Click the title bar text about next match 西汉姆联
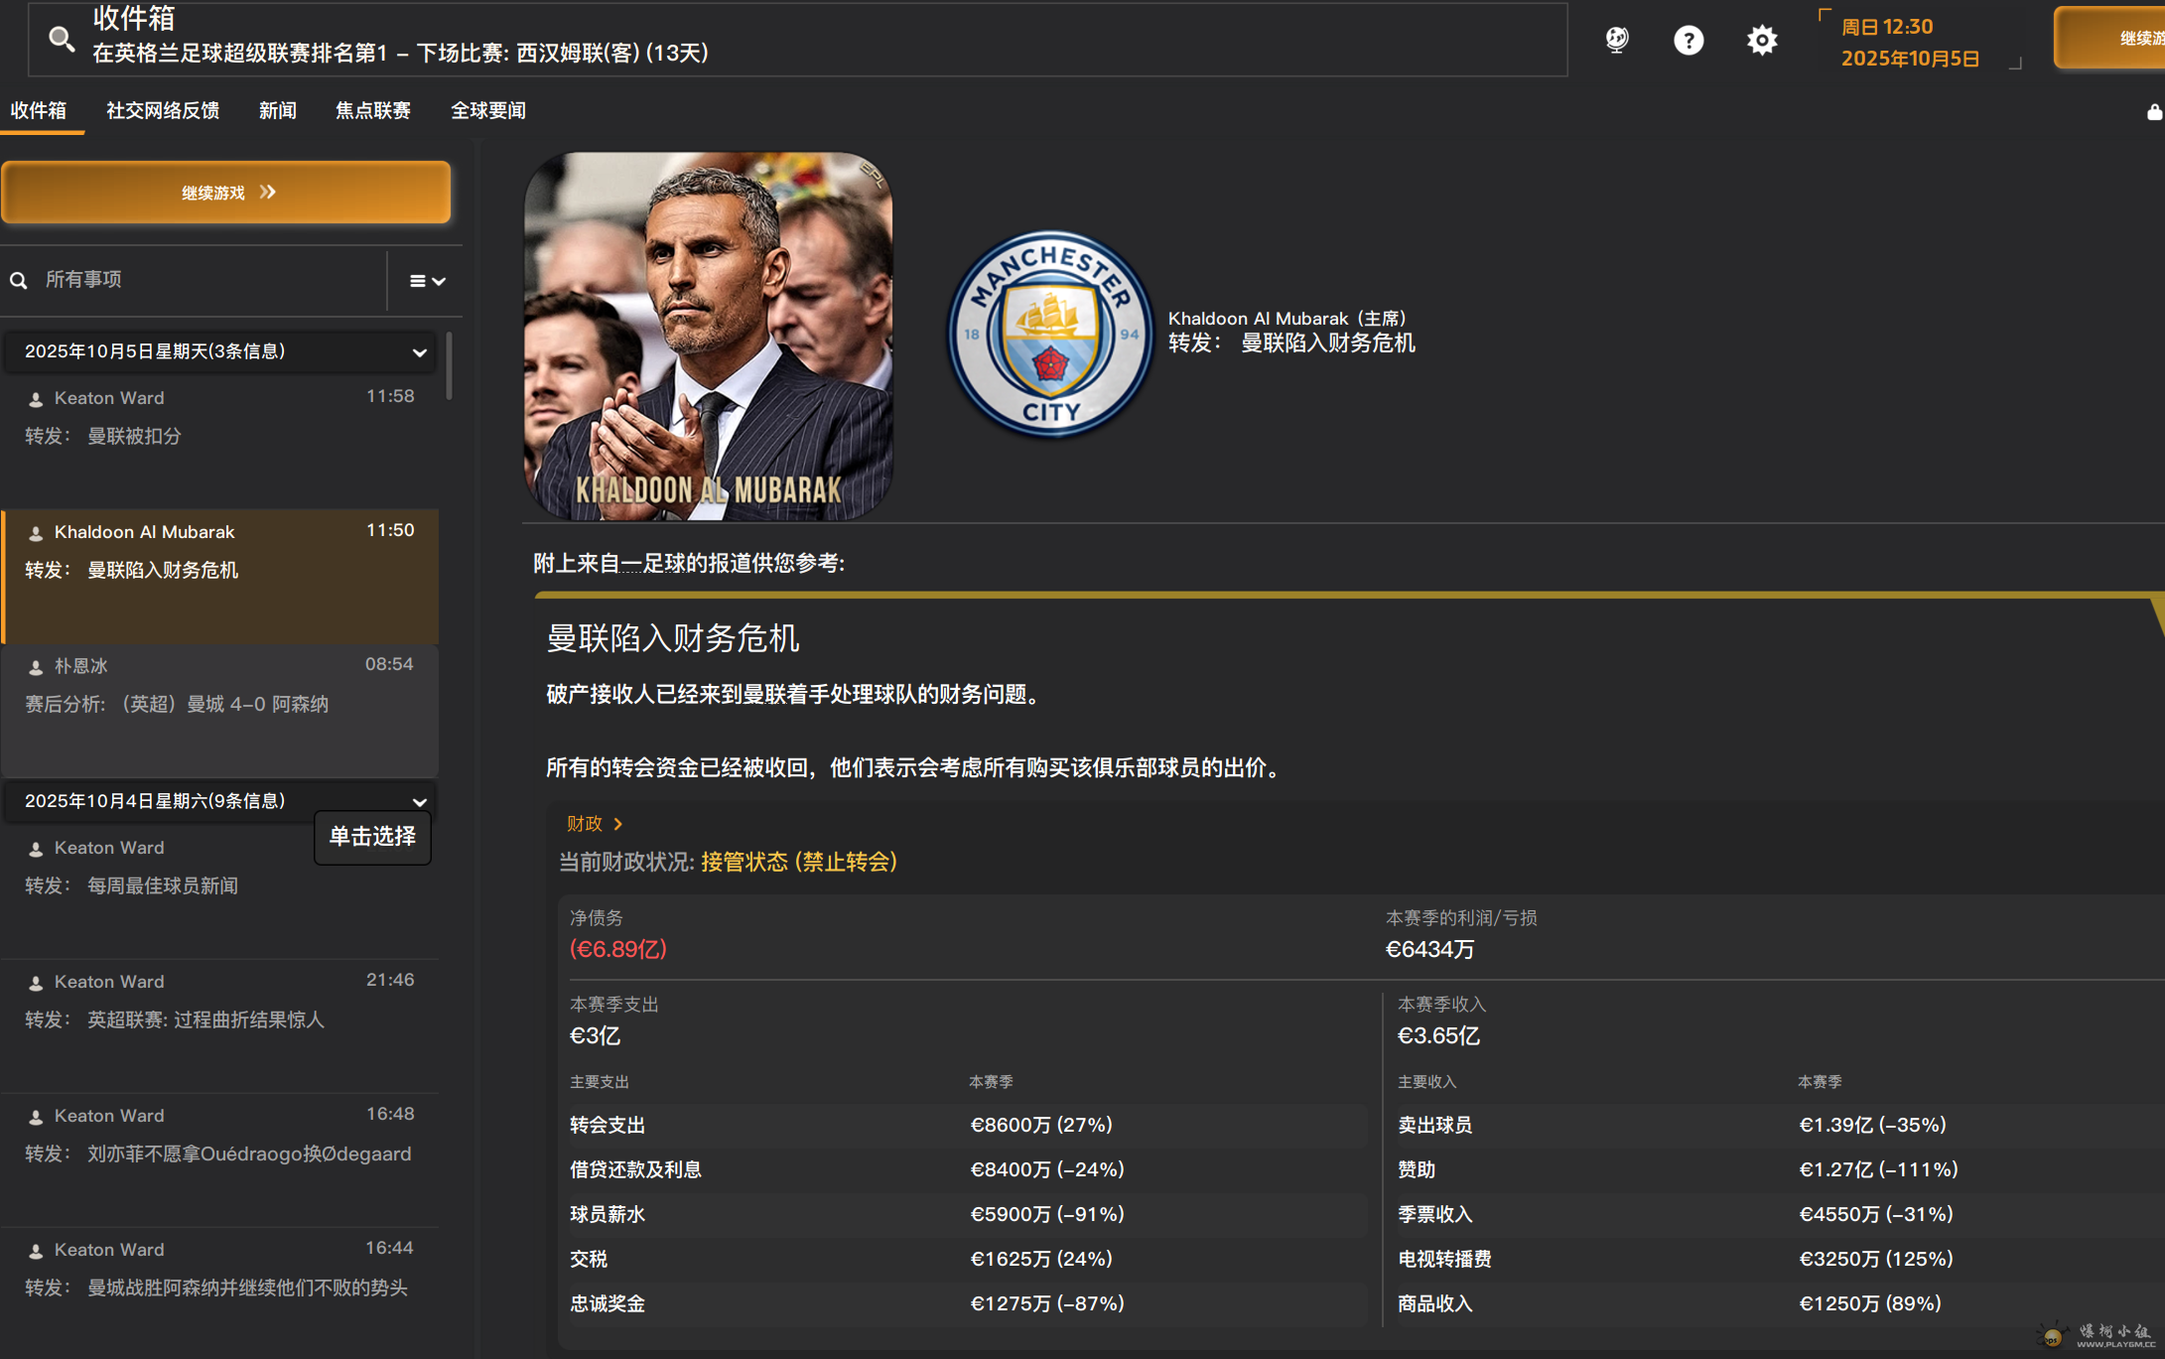 point(400,53)
